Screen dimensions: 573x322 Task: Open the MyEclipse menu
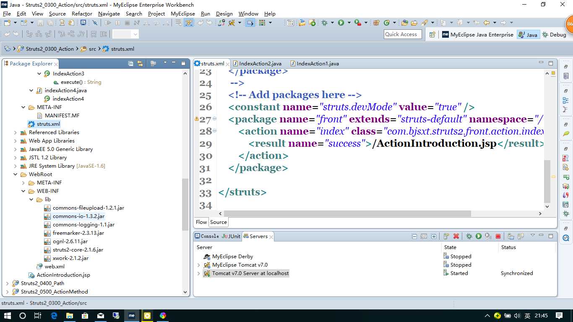[183, 13]
